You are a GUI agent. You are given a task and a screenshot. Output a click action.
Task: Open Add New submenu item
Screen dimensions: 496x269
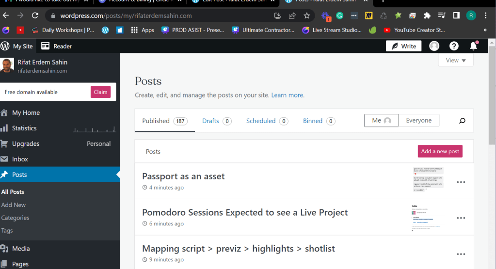tap(13, 205)
